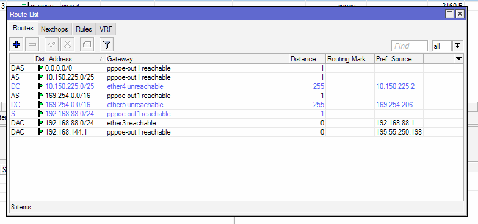478x224 pixels.
Task: Sort by Routing Mark column header
Action: click(350, 59)
